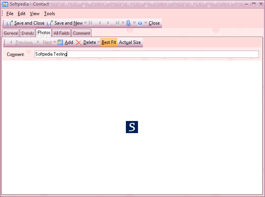Open the File menu
Viewport: 265px width, 197px height.
point(10,14)
